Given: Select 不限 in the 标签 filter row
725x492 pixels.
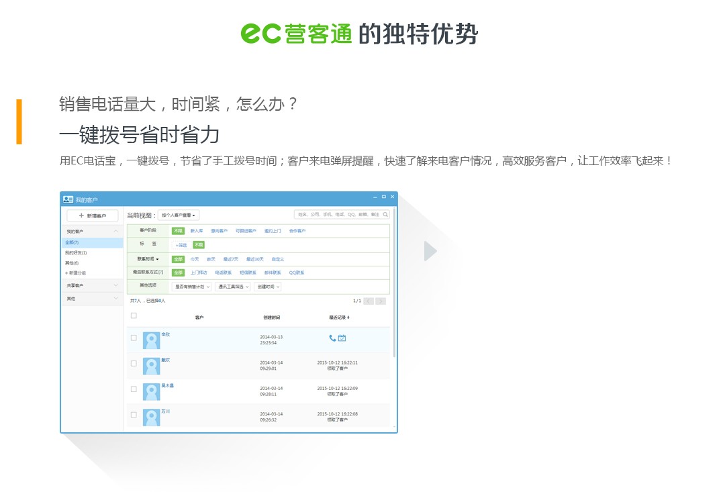Looking at the screenshot, I should tap(198, 244).
